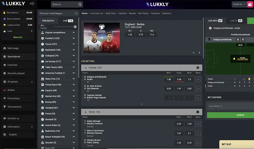Click the search magnifier icon in top bar
This screenshot has width=254, height=149.
[x=80, y=4]
